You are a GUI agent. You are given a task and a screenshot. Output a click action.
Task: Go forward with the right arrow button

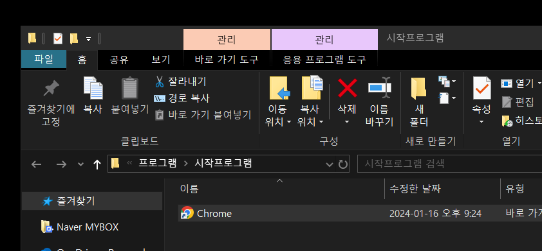pyautogui.click(x=61, y=164)
